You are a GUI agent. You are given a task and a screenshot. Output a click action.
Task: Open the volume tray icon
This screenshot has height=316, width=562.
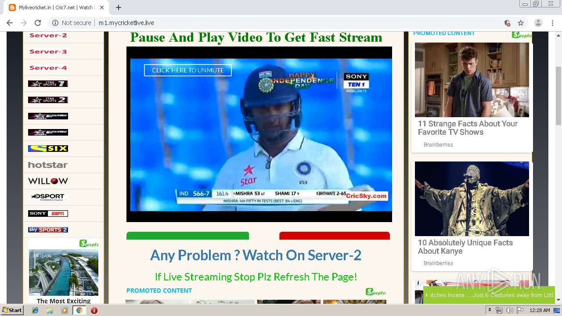point(509,310)
